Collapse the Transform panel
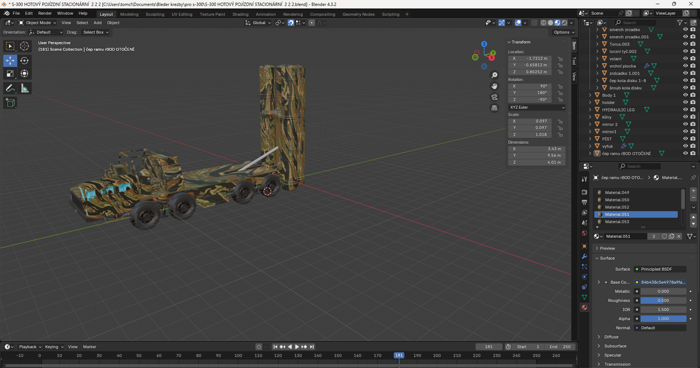This screenshot has height=368, width=700. (521, 42)
